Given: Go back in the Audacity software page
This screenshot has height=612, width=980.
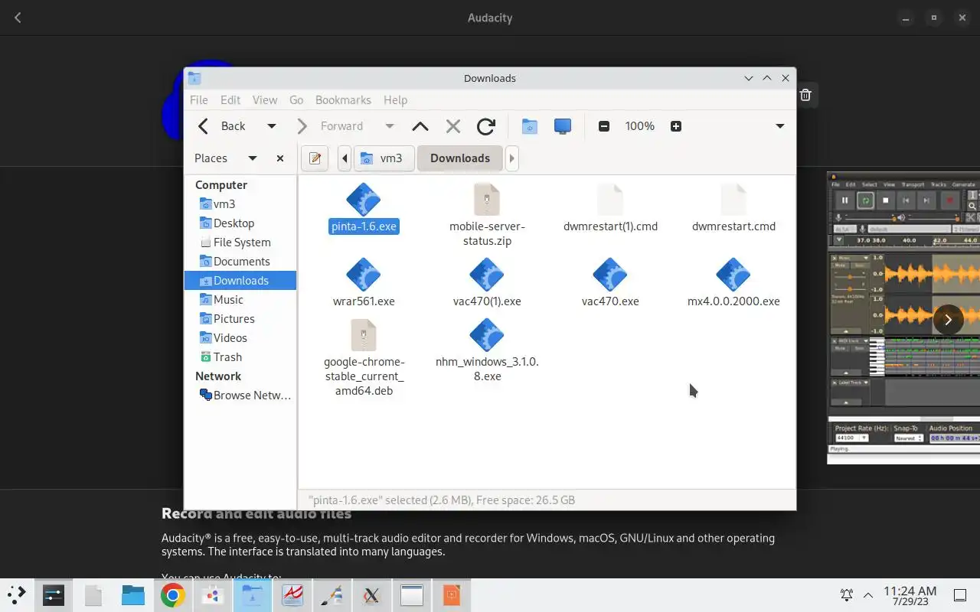Looking at the screenshot, I should point(18,18).
